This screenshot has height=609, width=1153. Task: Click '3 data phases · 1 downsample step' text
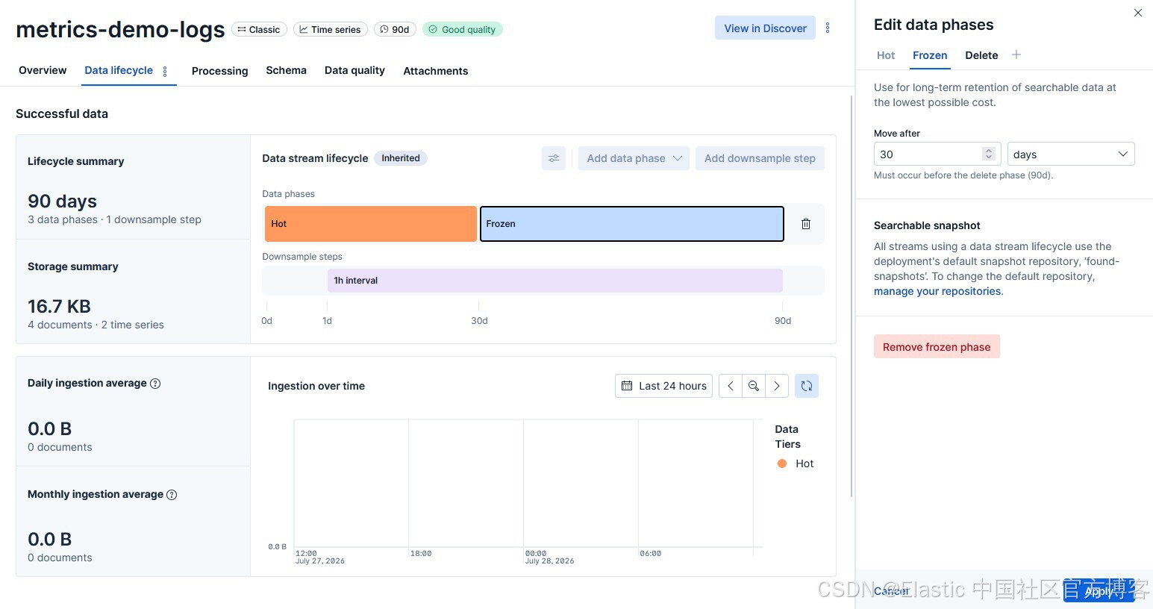114,219
